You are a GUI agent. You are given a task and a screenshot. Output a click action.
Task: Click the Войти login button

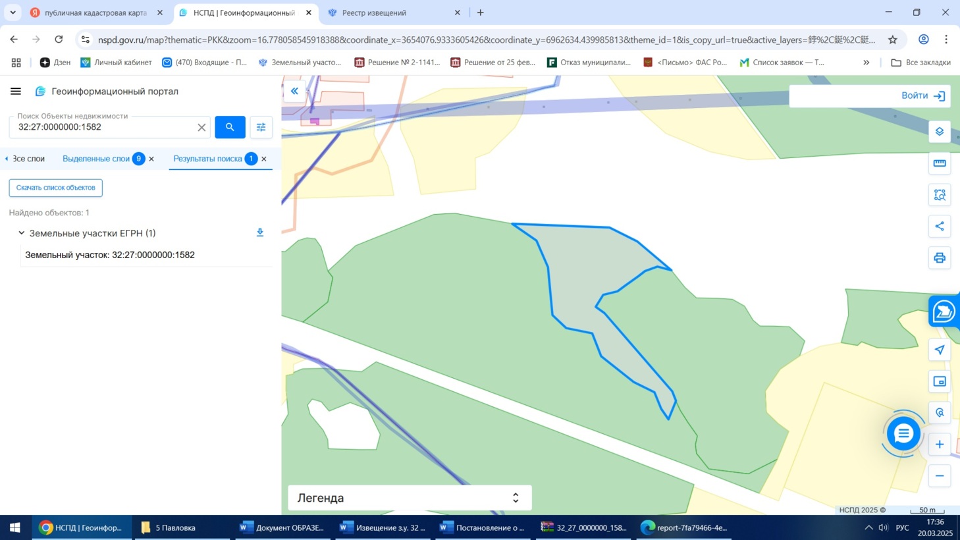tap(922, 96)
